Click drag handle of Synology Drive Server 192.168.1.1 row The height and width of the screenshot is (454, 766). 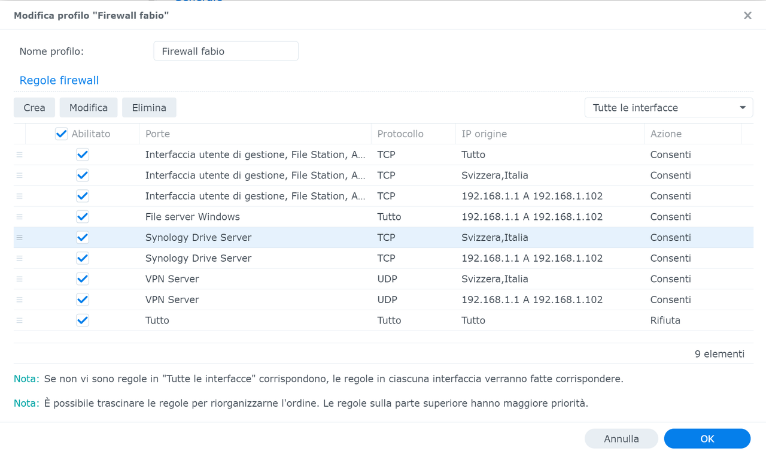tap(19, 258)
